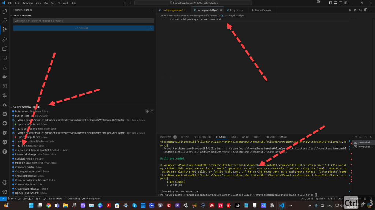Screen dimensions: 375x210
Task: Close the terminal panel with X
Action: pos(371,137)
